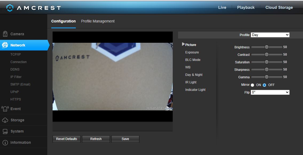Click the camera video preview

click(113, 77)
